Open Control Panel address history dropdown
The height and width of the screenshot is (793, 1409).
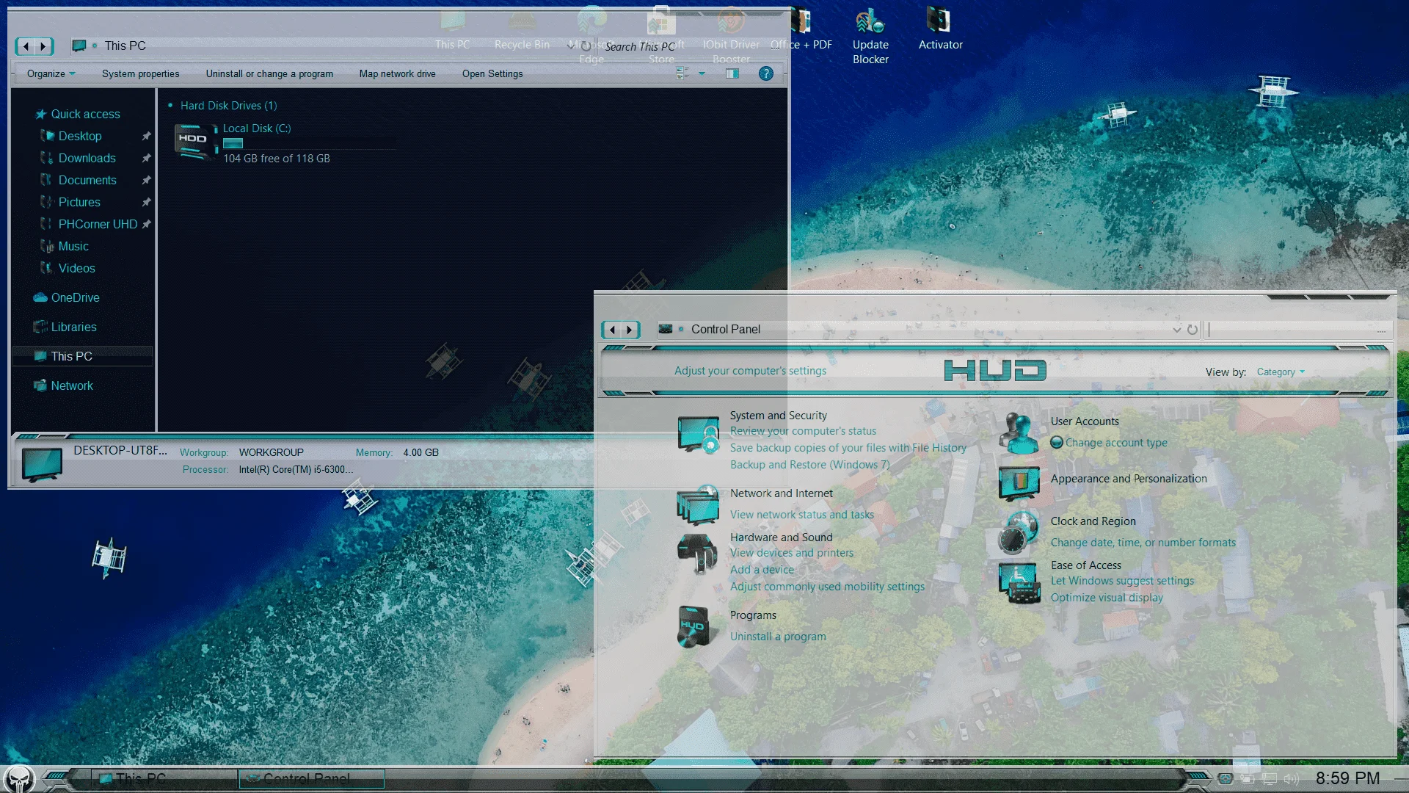click(1176, 330)
